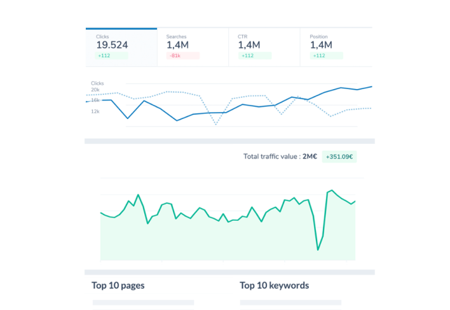Click the 12k axis label

tap(95, 111)
